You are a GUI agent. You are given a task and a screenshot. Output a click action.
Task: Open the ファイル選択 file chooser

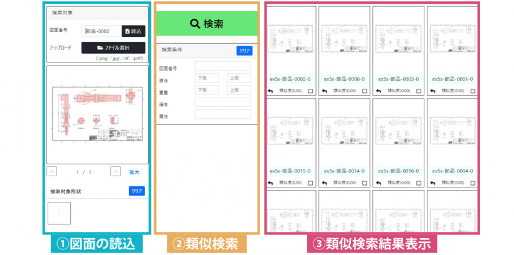pyautogui.click(x=113, y=47)
